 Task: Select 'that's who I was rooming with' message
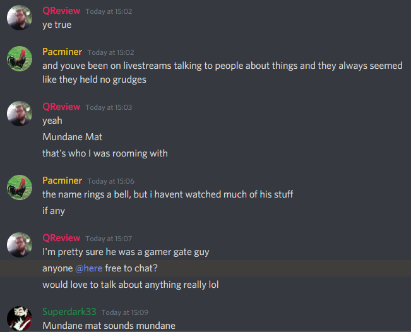tap(105, 153)
